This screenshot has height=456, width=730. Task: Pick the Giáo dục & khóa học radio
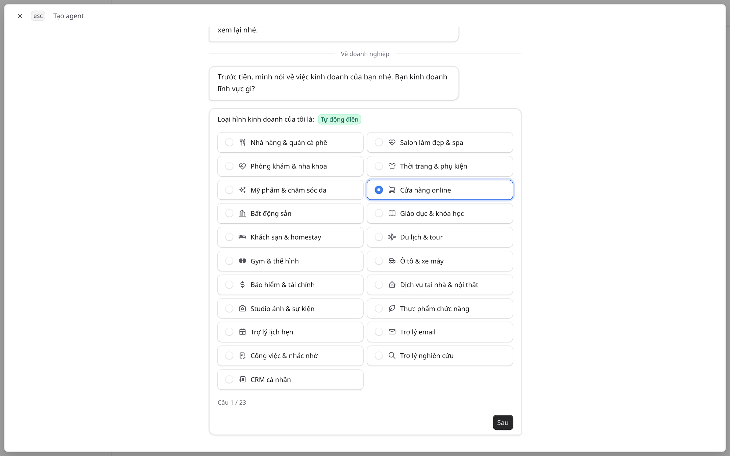coord(379,213)
